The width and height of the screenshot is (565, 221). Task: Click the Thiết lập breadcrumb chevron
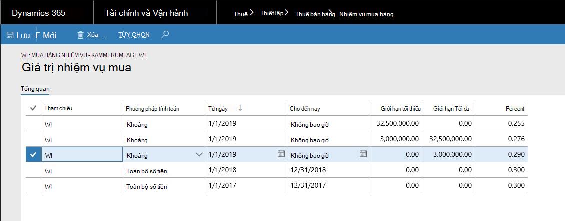pyautogui.click(x=286, y=13)
